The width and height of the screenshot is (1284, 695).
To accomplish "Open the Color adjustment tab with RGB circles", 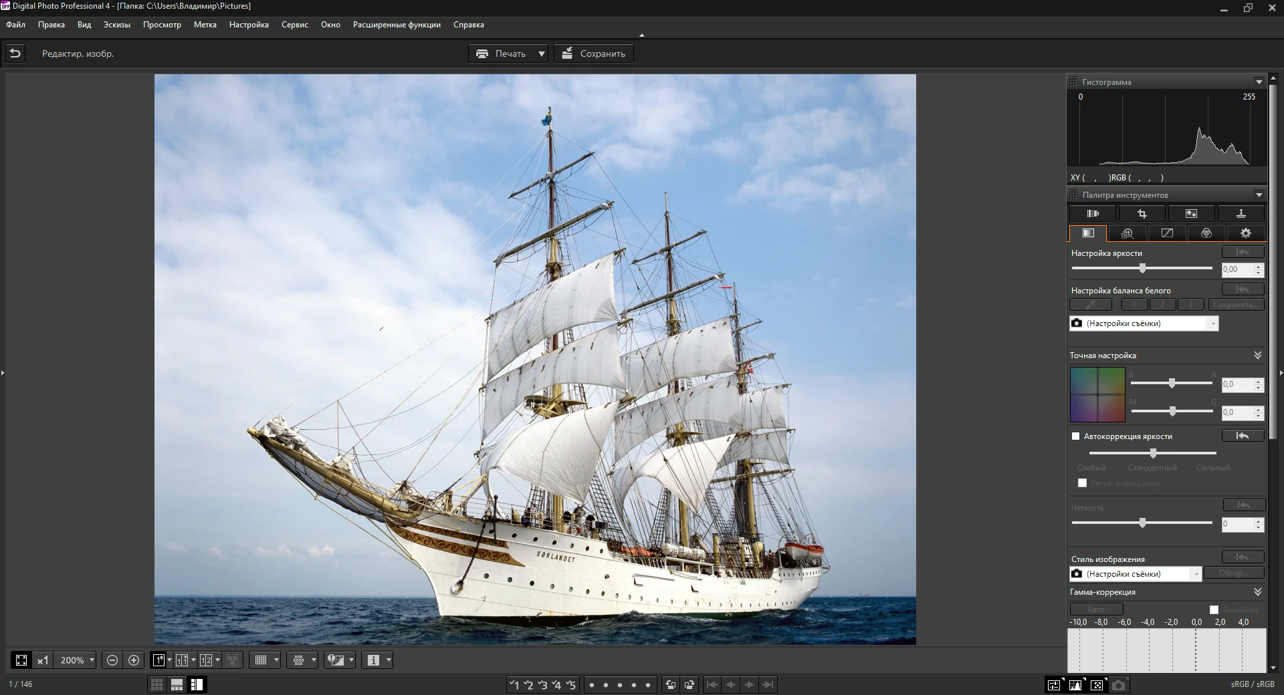I will pyautogui.click(x=1206, y=233).
